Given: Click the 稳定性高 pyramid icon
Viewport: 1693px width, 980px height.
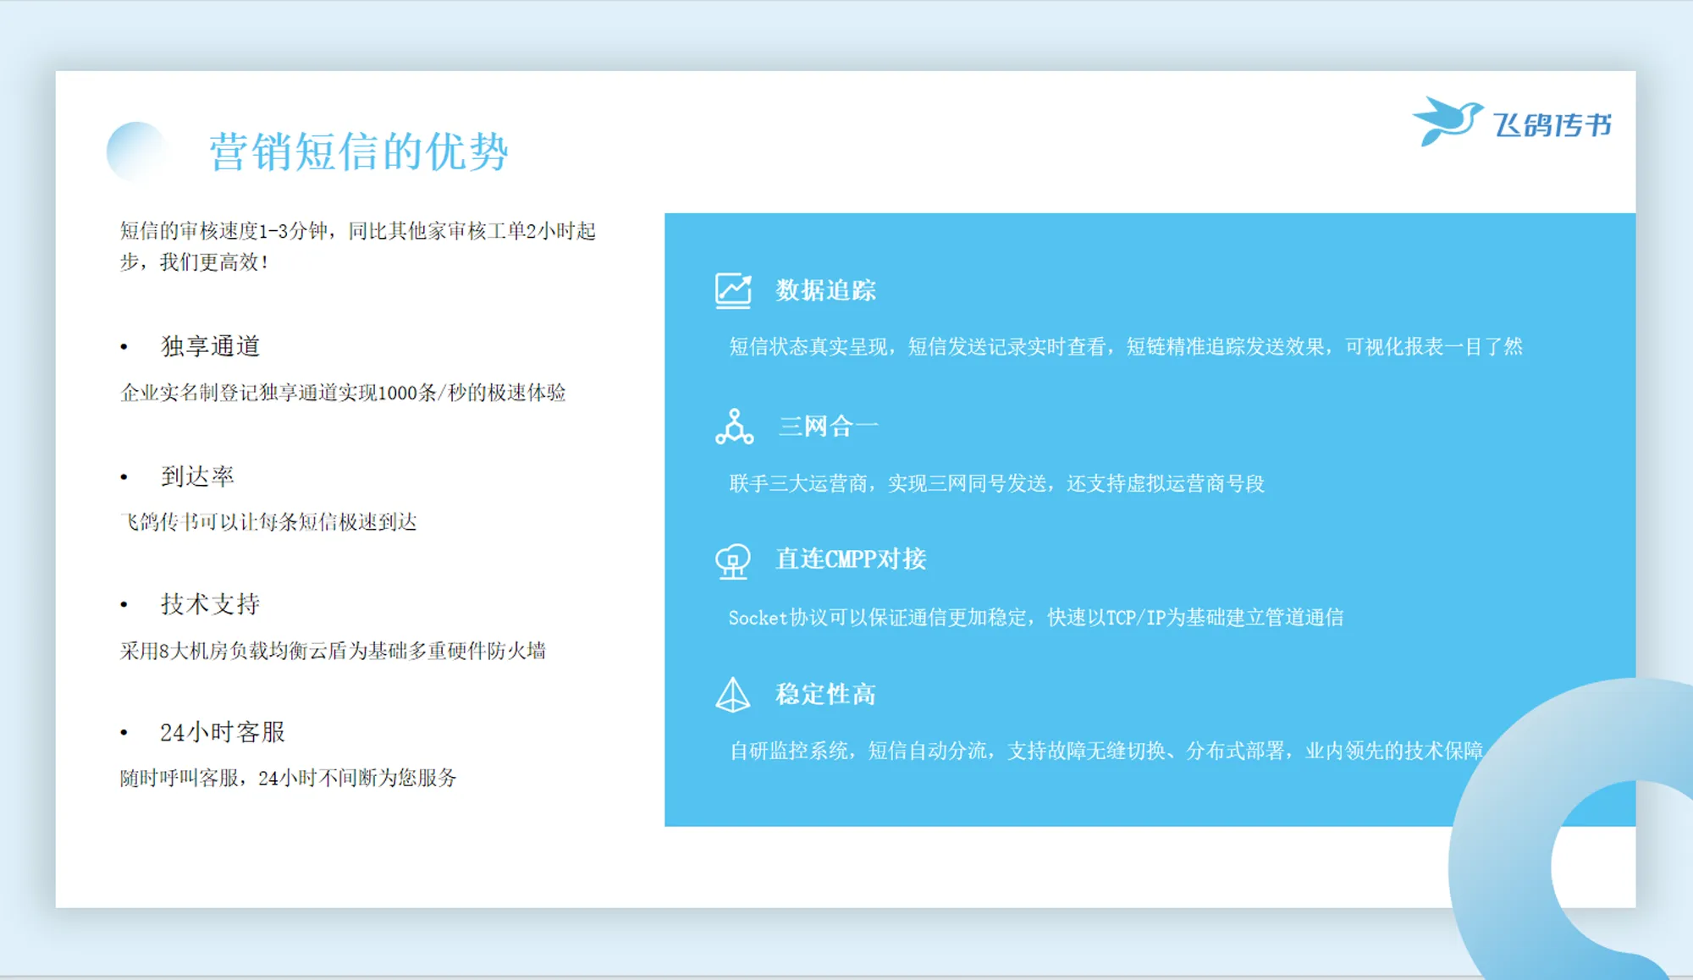Looking at the screenshot, I should pyautogui.click(x=733, y=695).
